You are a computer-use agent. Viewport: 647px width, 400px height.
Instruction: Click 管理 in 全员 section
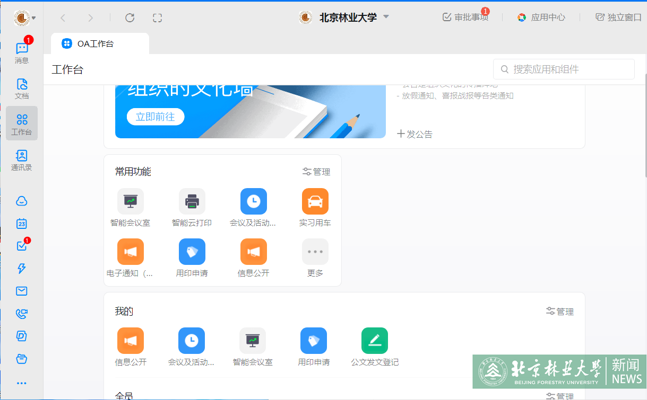tap(560, 396)
